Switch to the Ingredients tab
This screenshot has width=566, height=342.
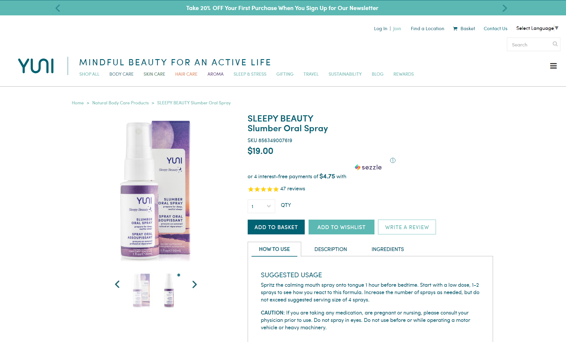(387, 249)
